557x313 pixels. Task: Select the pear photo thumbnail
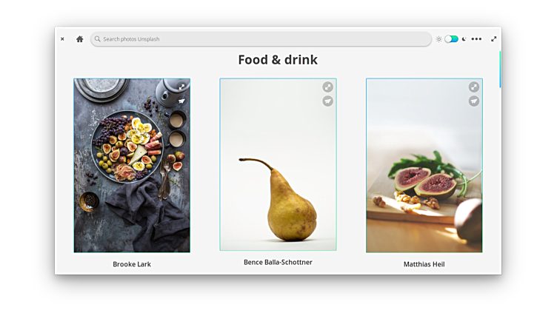(278, 165)
